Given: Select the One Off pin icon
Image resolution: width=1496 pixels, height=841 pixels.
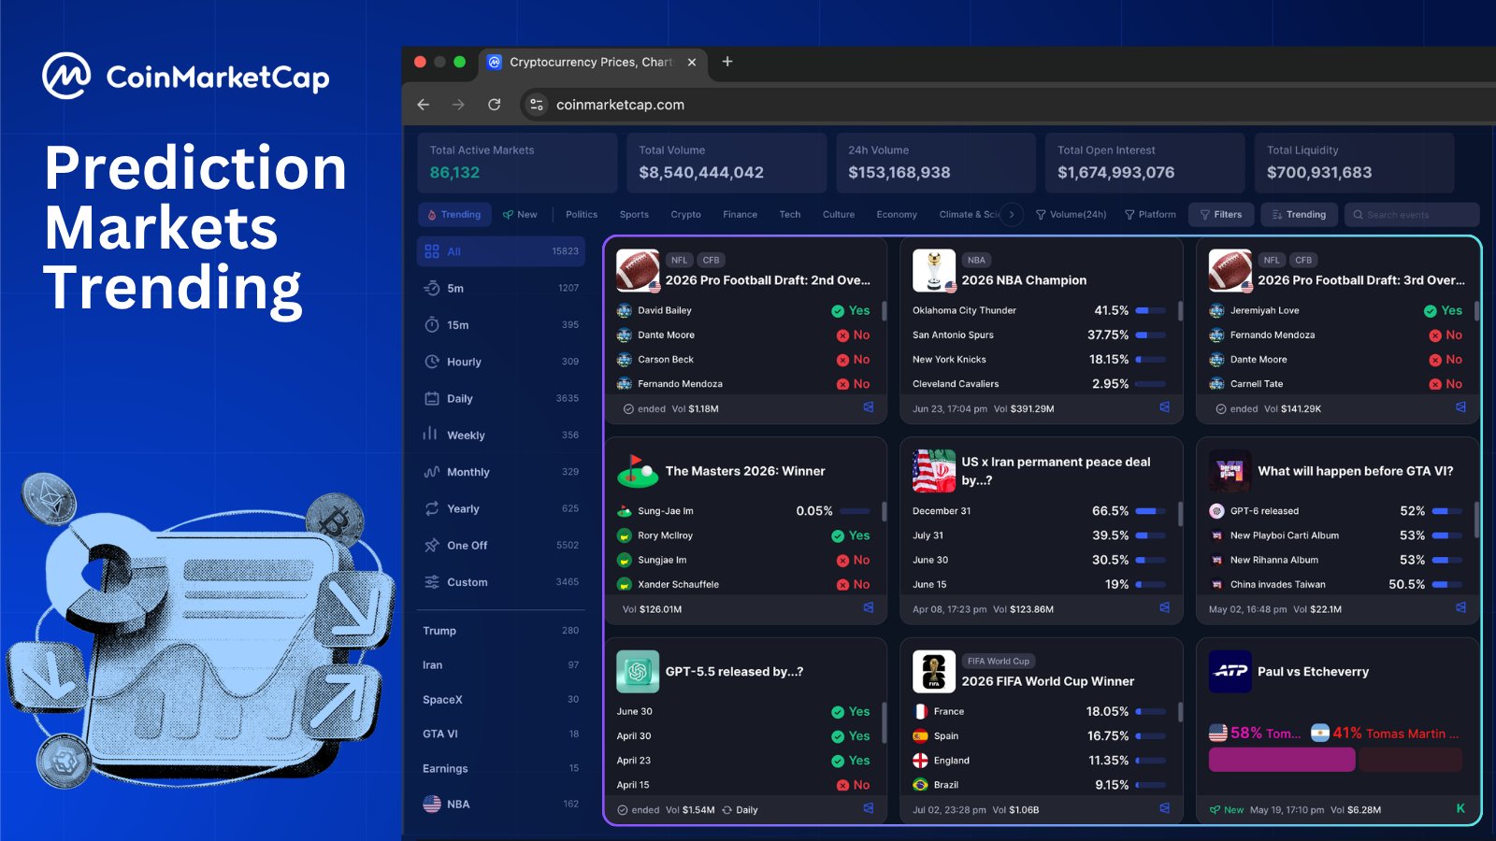Looking at the screenshot, I should [x=432, y=545].
